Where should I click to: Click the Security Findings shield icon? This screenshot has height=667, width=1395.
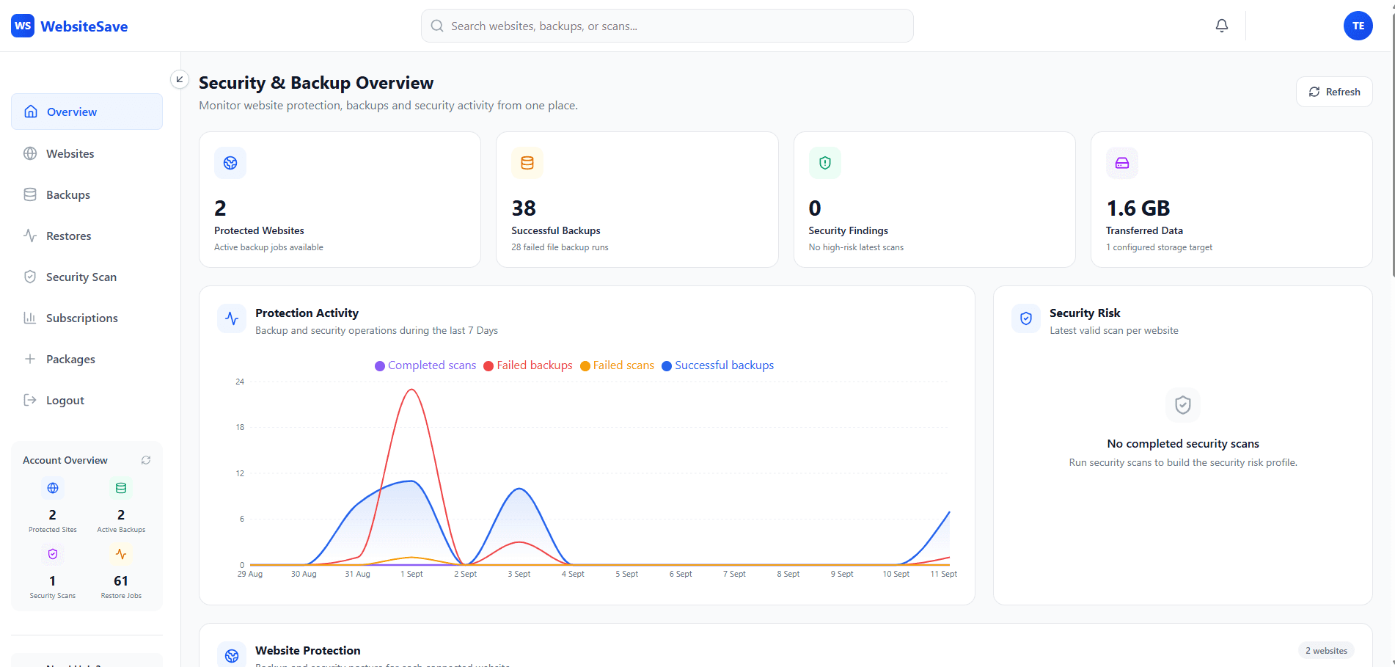[825, 163]
